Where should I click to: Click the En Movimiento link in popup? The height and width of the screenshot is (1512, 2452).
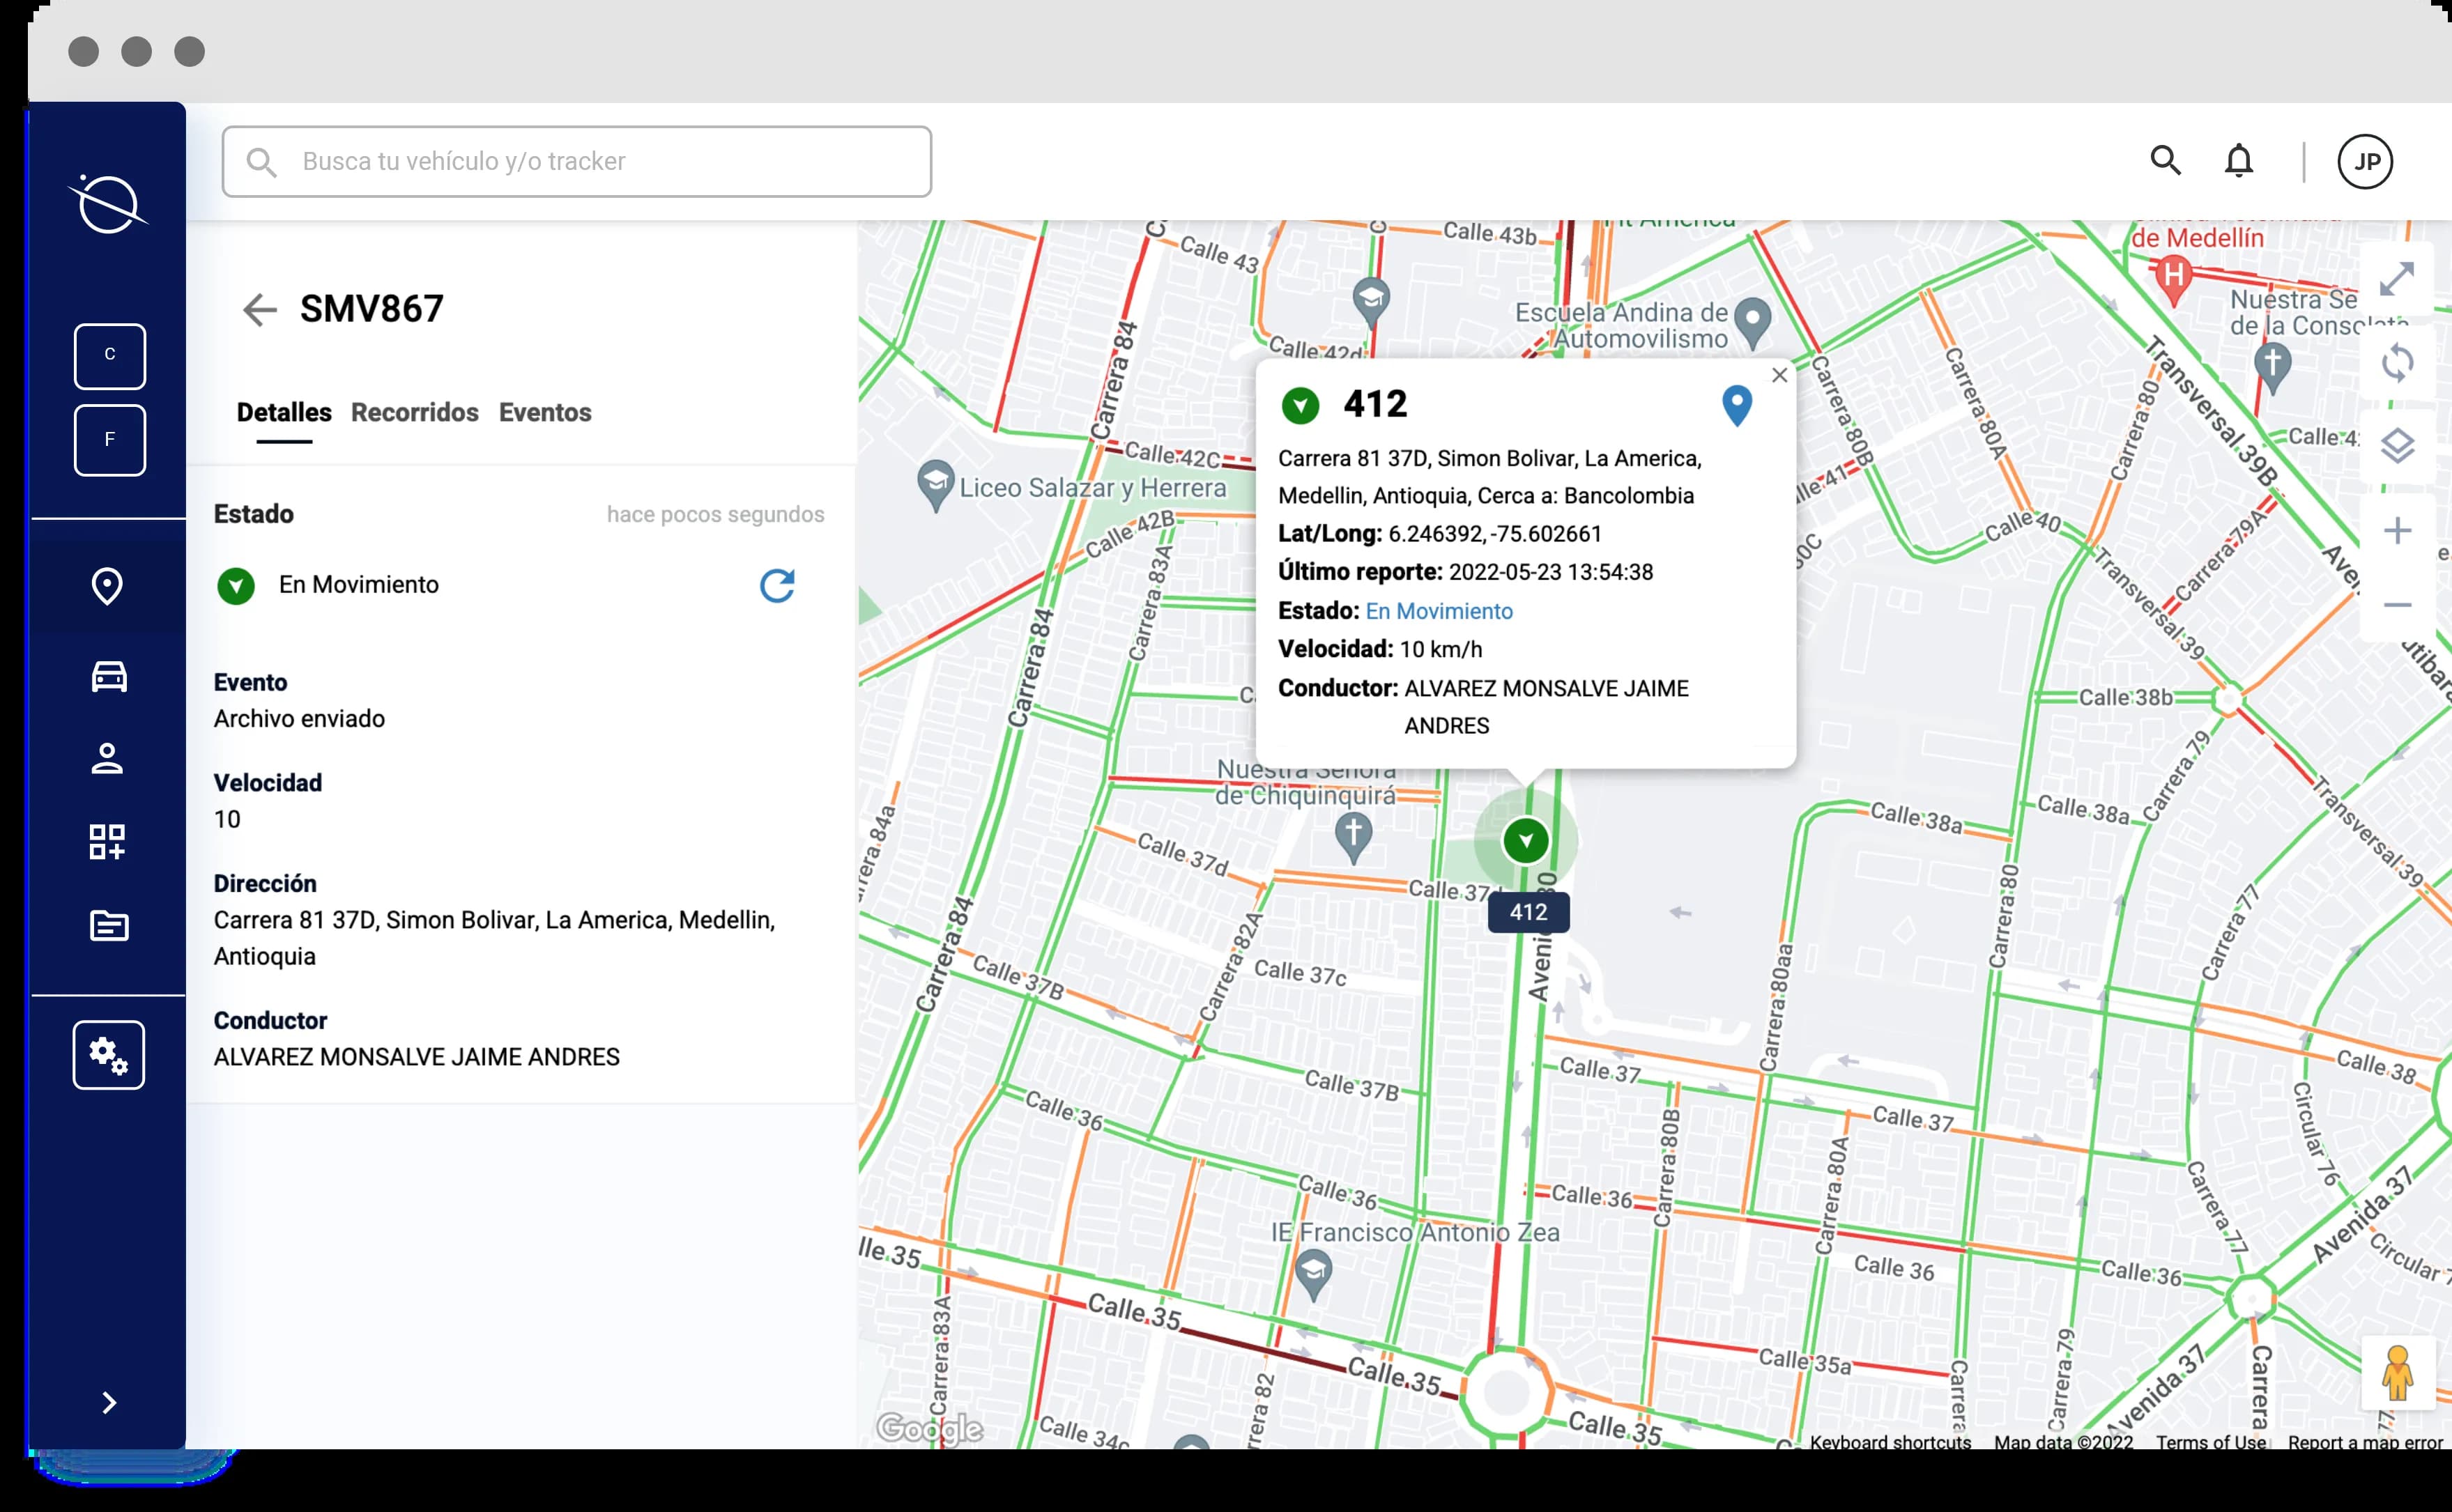1439,611
